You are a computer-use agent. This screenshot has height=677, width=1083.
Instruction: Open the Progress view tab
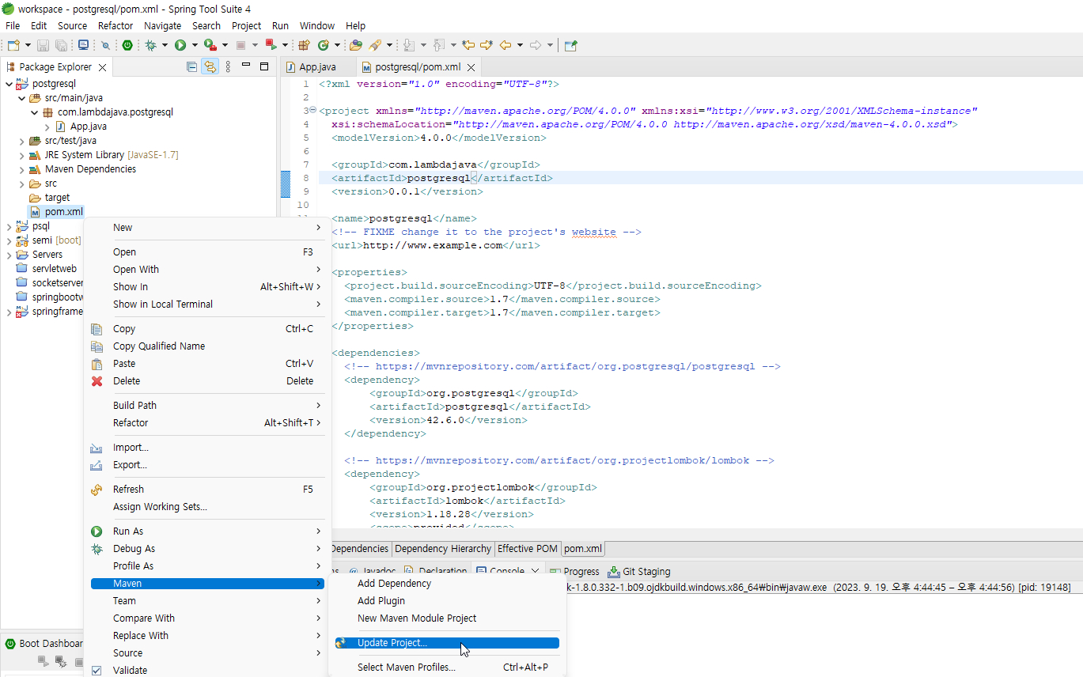(575, 572)
